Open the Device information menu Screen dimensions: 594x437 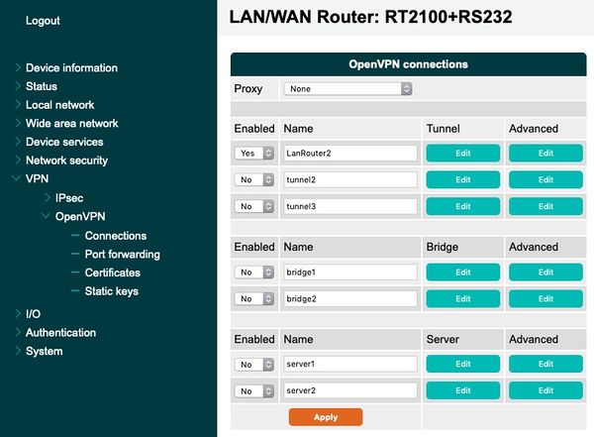(x=71, y=68)
